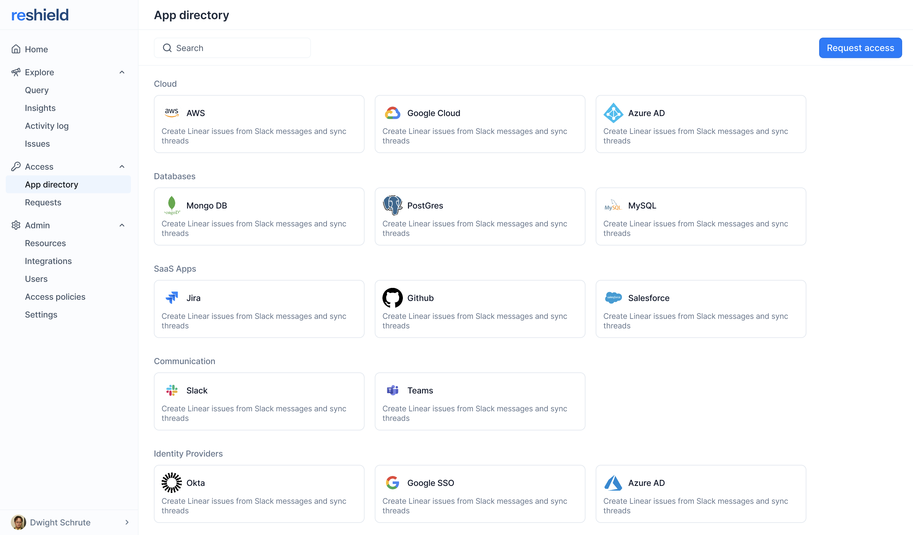Screen dimensions: 913x535
Task: Click the PostGres elephant icon
Action: [x=392, y=205]
